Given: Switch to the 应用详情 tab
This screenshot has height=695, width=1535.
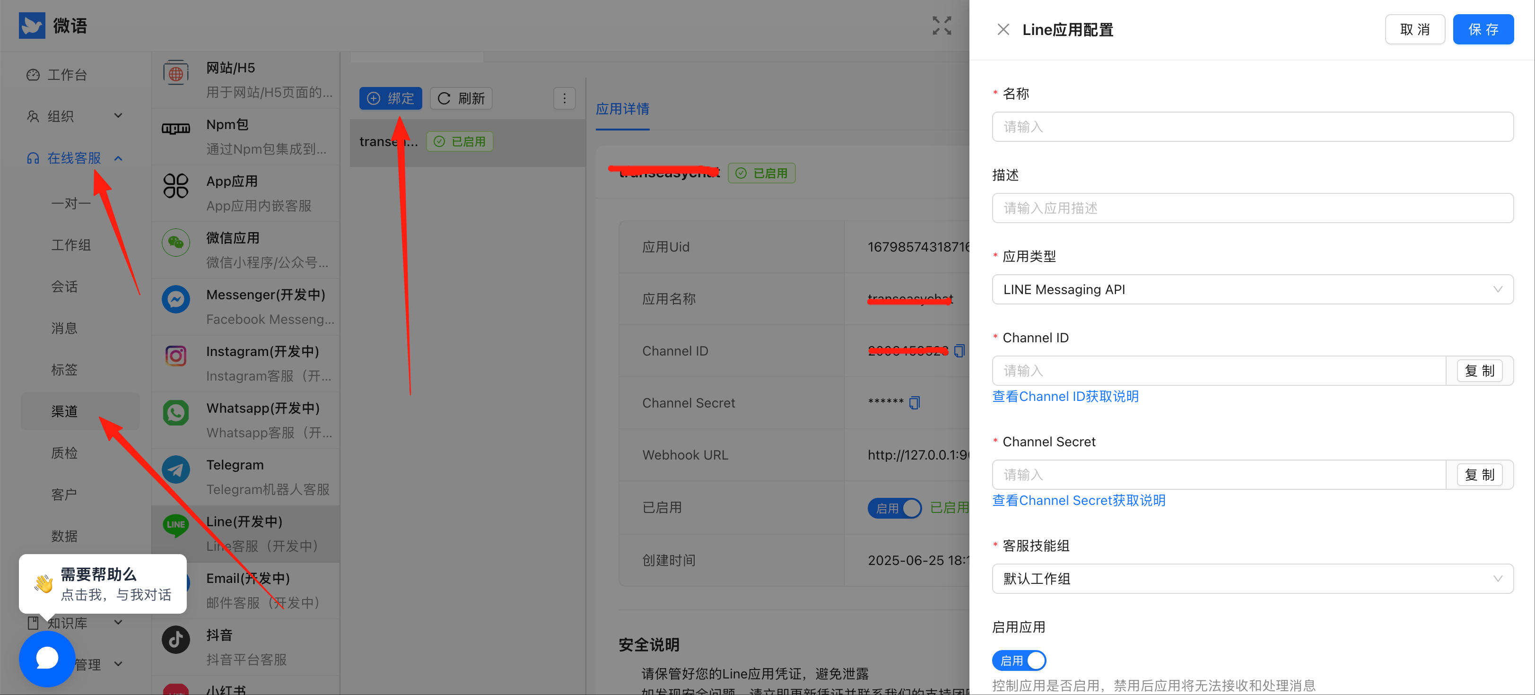Looking at the screenshot, I should click(622, 109).
